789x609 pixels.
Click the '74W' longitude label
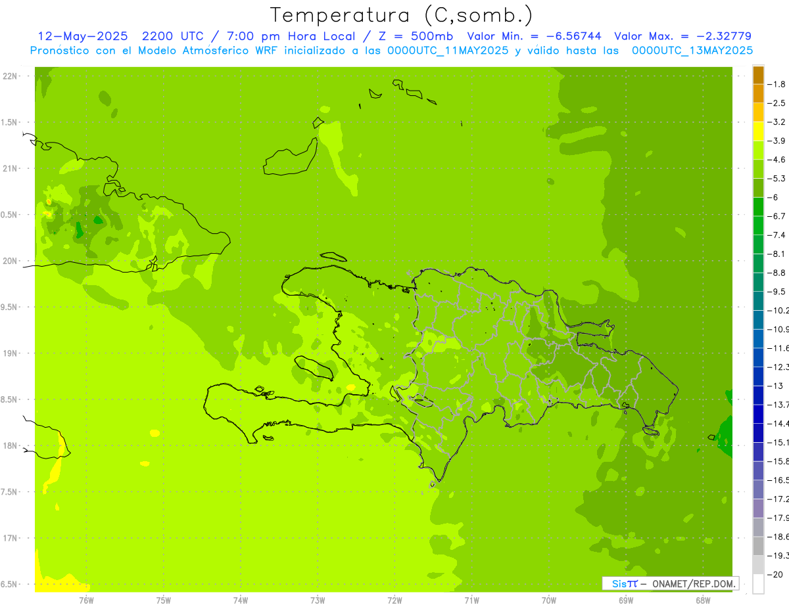pos(241,600)
